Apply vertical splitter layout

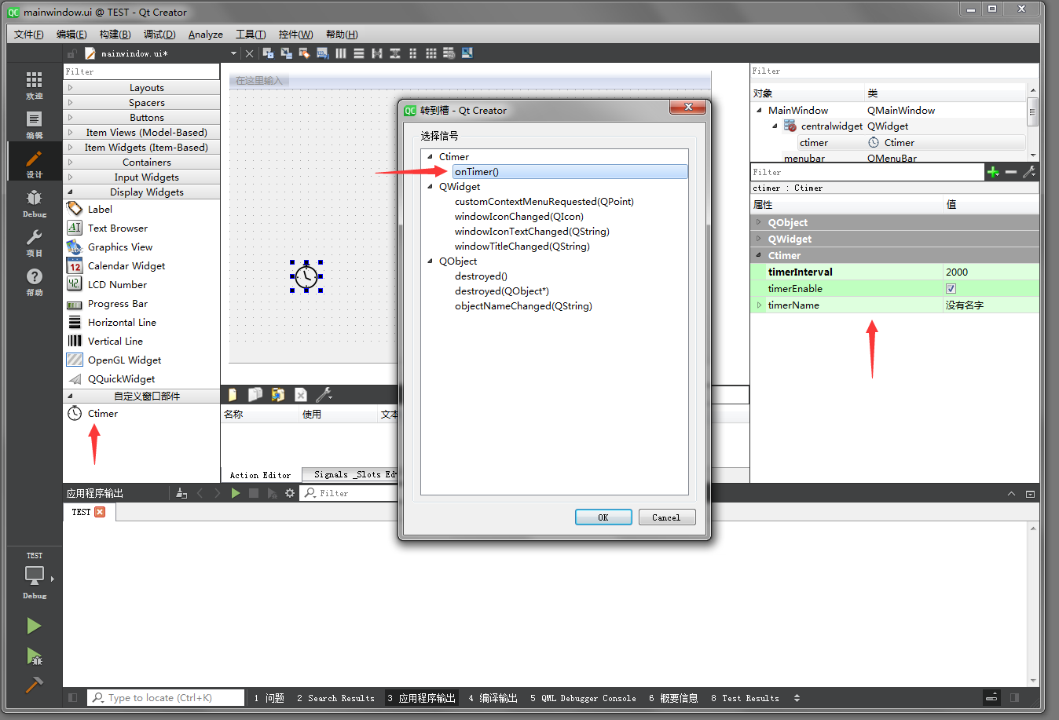[394, 53]
